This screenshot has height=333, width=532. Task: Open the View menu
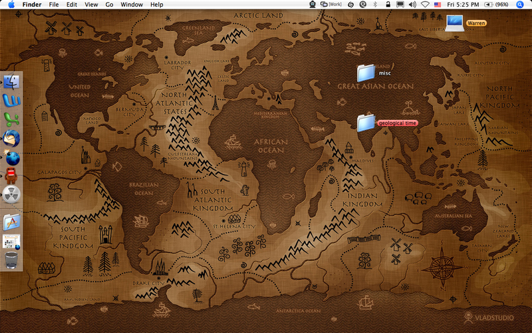tap(91, 5)
